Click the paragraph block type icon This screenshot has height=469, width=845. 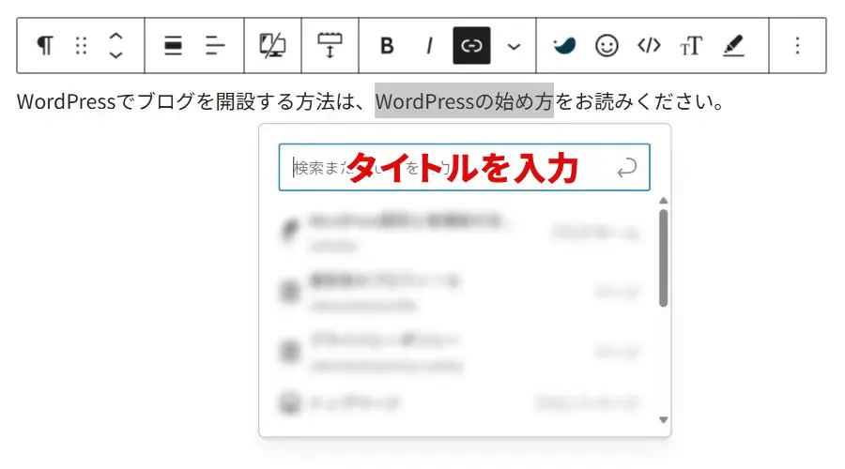(45, 46)
